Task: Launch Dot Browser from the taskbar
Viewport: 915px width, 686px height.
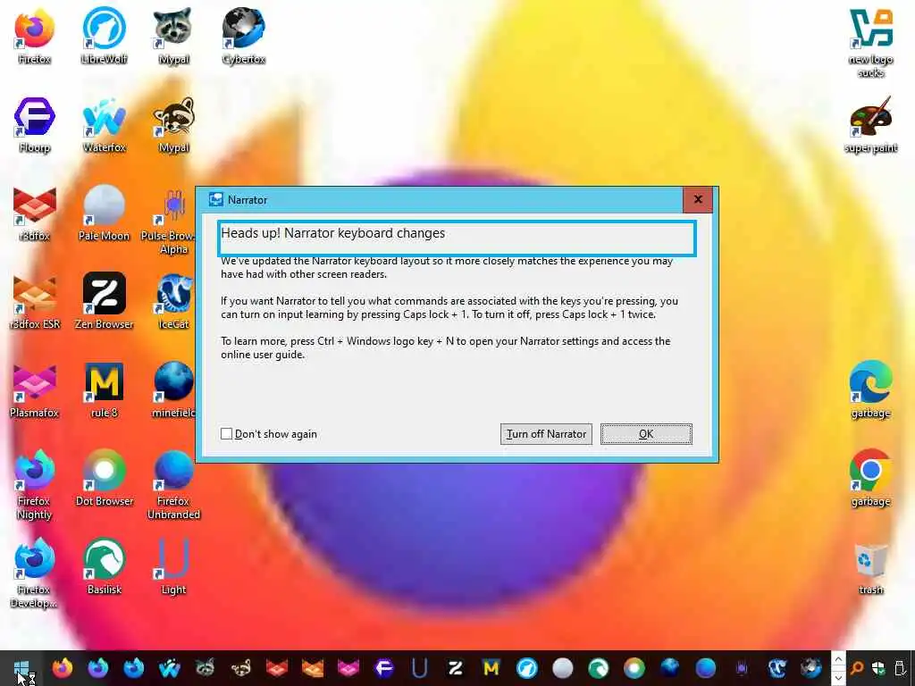Action: pyautogui.click(x=634, y=668)
